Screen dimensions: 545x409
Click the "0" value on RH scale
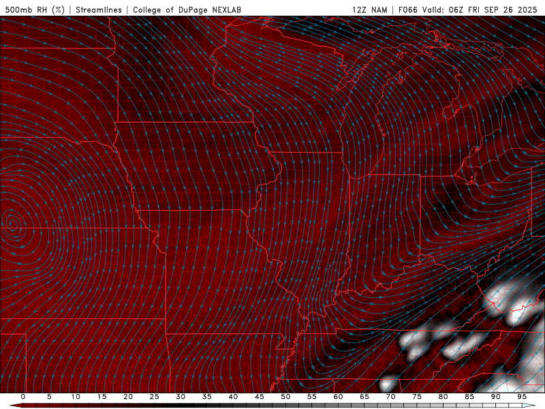pyautogui.click(x=23, y=397)
